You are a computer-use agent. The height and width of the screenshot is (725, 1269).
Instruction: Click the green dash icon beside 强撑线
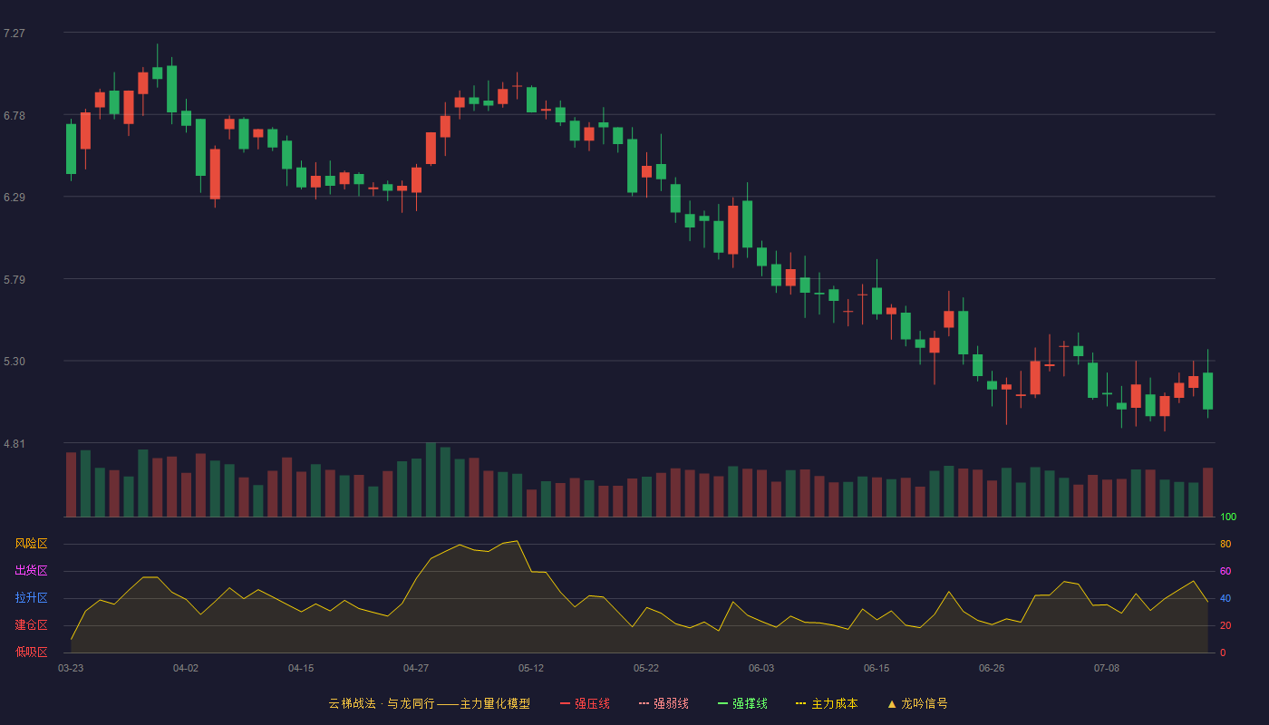click(722, 703)
